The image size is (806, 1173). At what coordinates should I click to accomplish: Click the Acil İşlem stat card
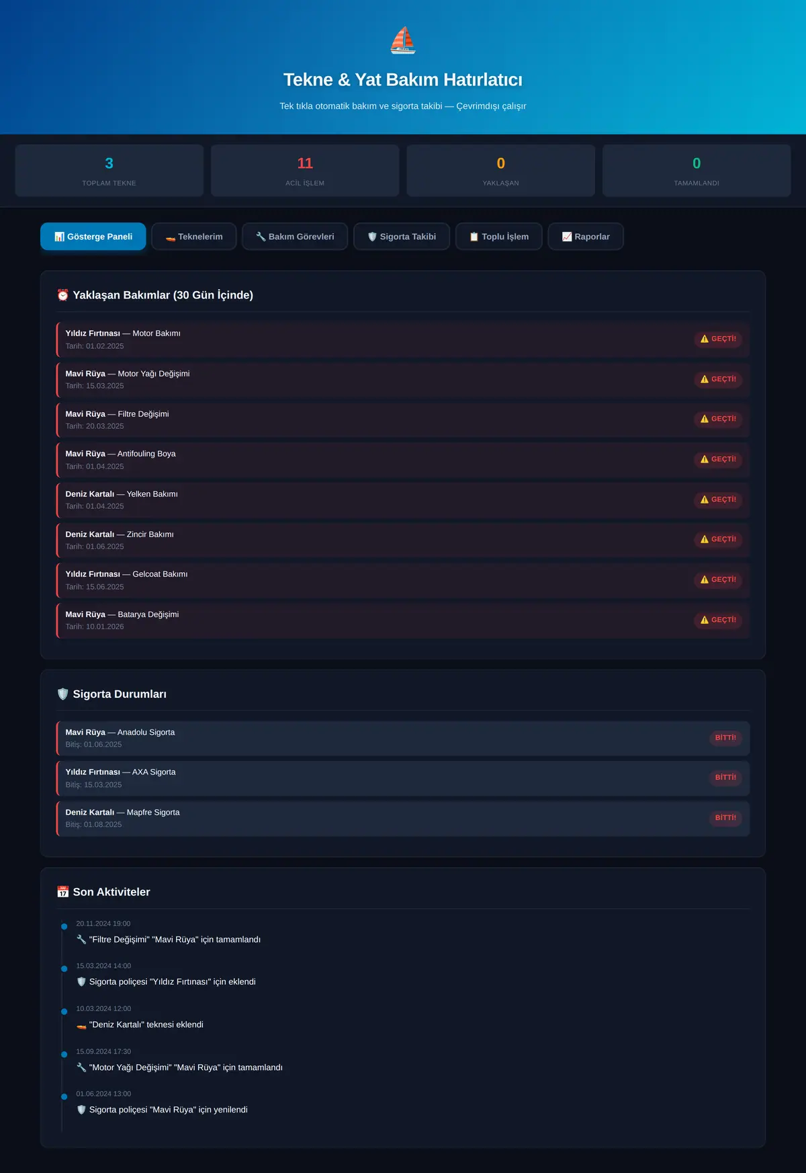[305, 171]
